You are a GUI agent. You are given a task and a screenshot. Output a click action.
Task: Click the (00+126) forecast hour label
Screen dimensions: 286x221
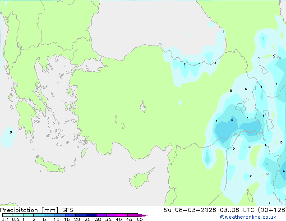click(272, 210)
